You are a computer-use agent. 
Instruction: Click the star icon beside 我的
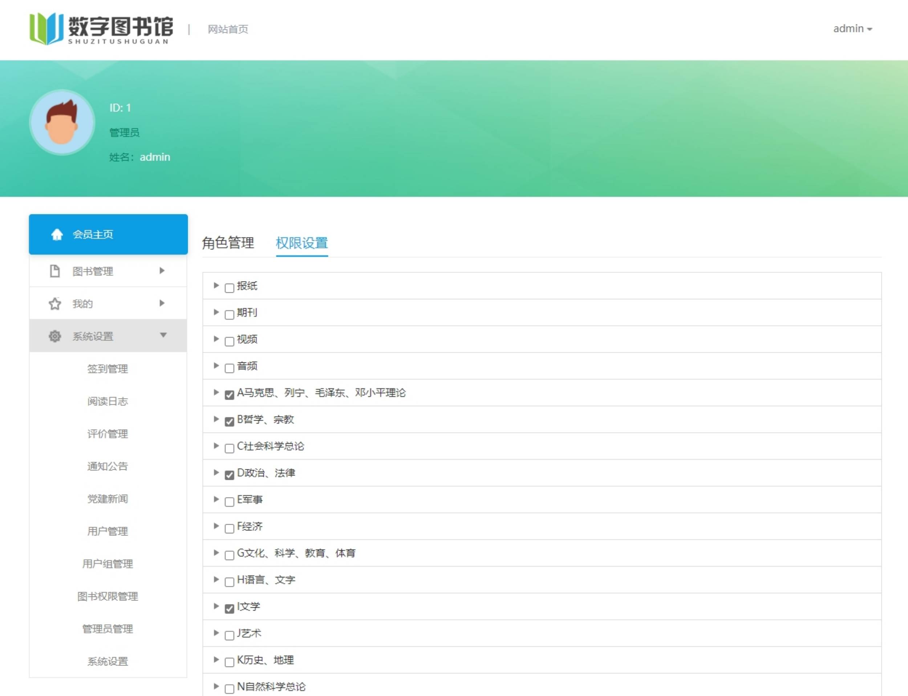[x=55, y=304]
